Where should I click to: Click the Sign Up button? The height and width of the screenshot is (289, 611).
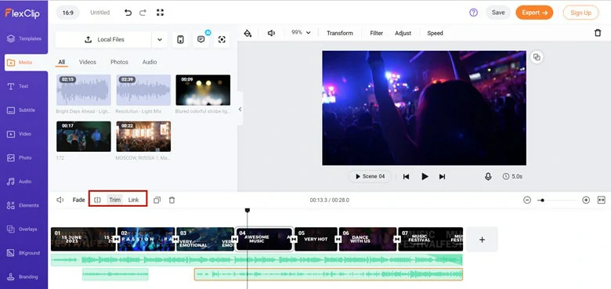tap(580, 13)
